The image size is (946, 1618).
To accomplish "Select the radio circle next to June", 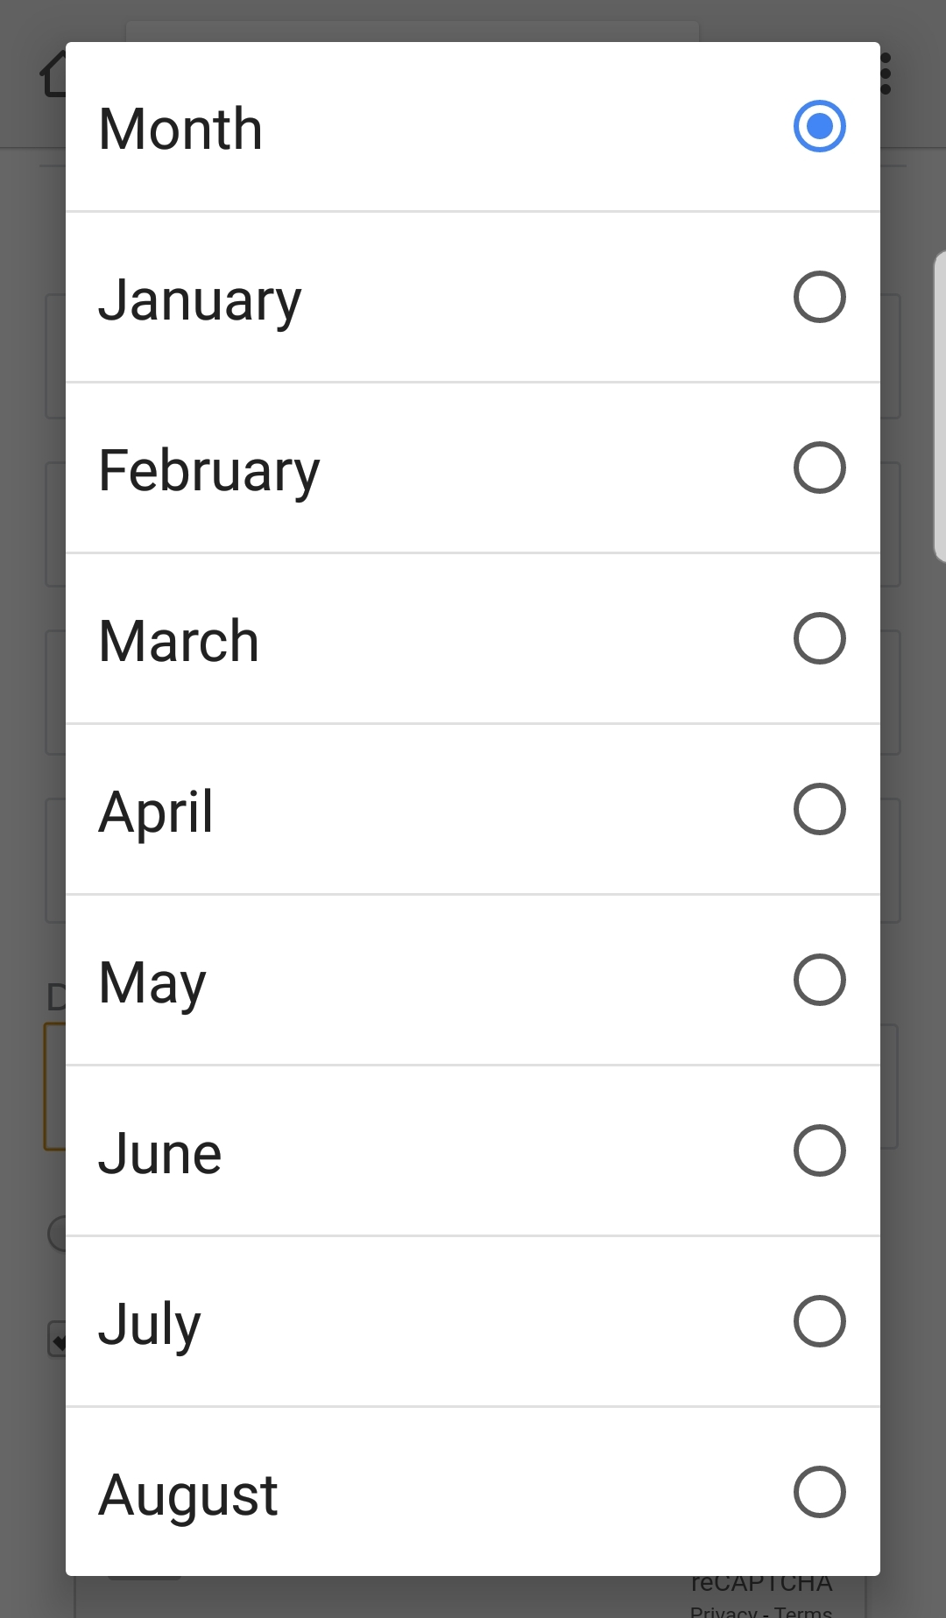I will pyautogui.click(x=819, y=1150).
